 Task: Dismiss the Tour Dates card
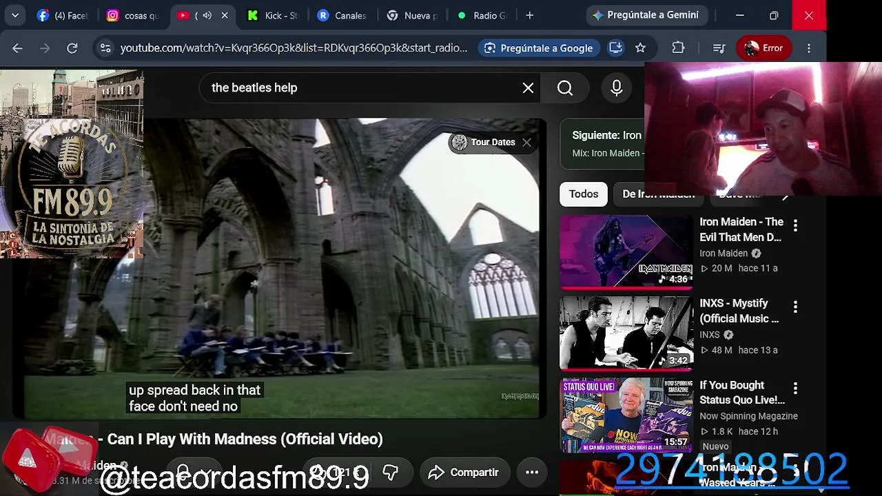click(526, 142)
